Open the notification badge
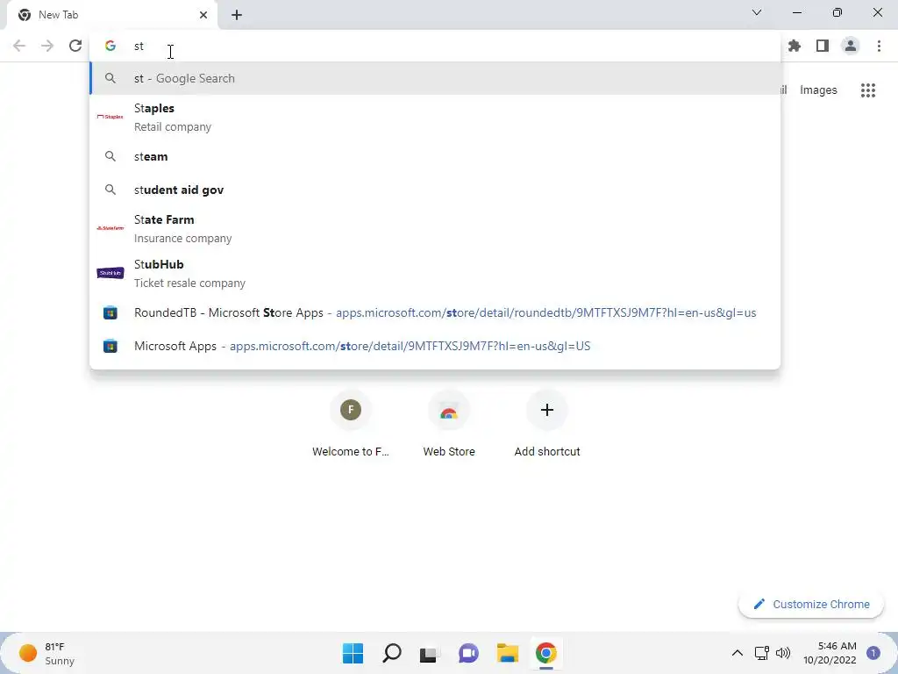Viewport: 898px width, 674px height. coord(873,653)
